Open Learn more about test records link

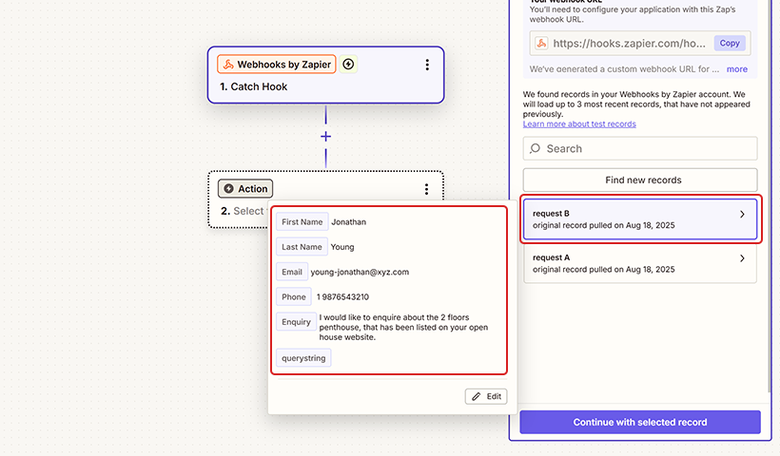pyautogui.click(x=579, y=124)
